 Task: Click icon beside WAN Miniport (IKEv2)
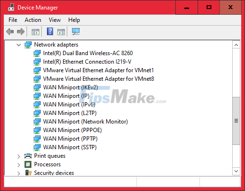coord(37,87)
